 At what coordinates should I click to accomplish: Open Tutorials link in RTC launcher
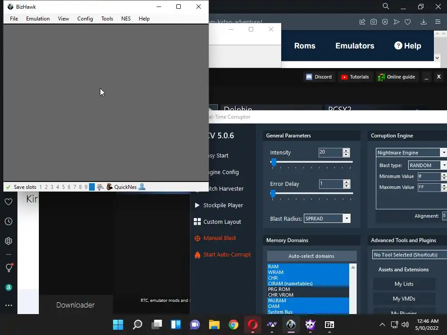pyautogui.click(x=355, y=77)
